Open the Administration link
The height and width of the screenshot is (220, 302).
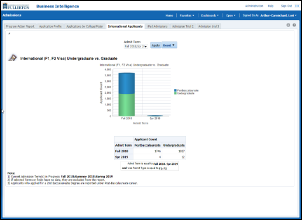coord(254,6)
